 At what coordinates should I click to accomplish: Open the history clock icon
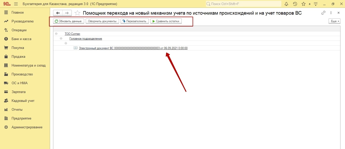295,4
